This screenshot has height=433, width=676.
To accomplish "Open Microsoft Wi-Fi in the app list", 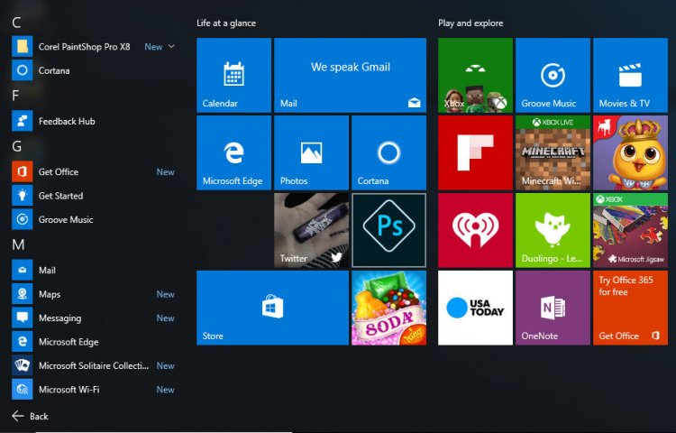I will [x=93, y=390].
